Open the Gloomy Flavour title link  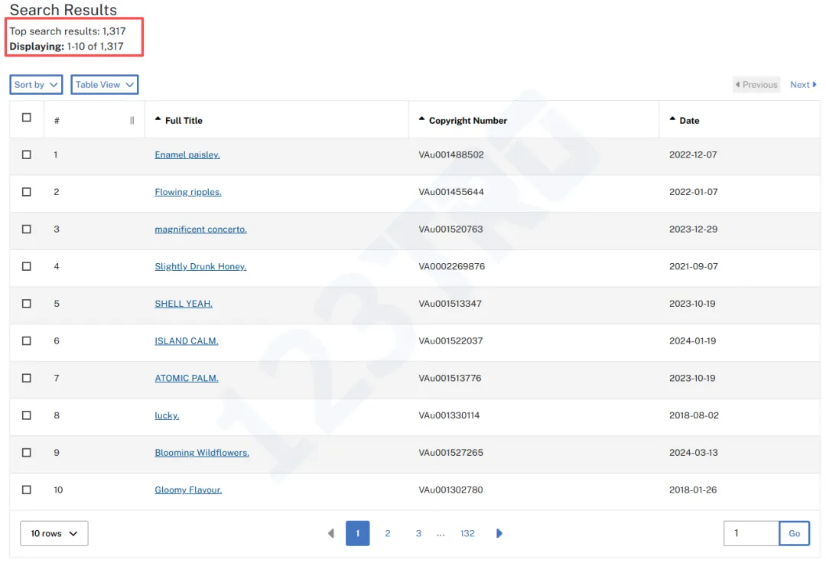[188, 490]
